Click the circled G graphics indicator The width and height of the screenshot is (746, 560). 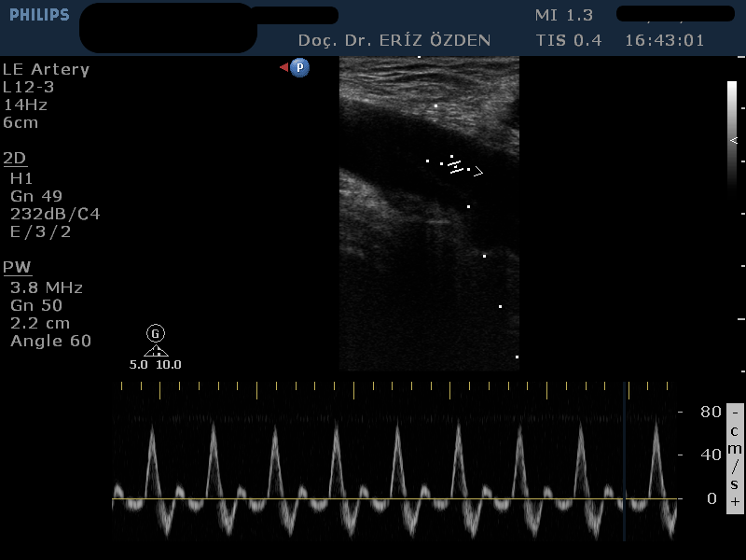click(155, 333)
